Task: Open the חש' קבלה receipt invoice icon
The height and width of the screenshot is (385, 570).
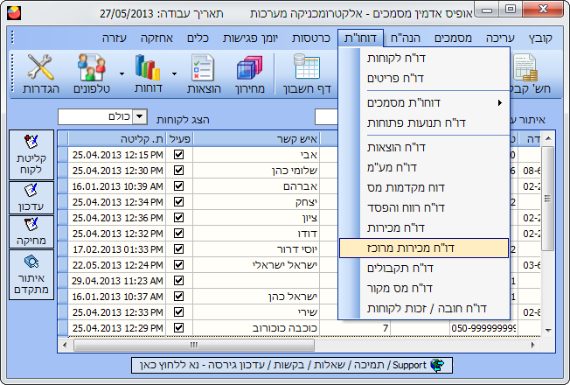Action: point(531,73)
